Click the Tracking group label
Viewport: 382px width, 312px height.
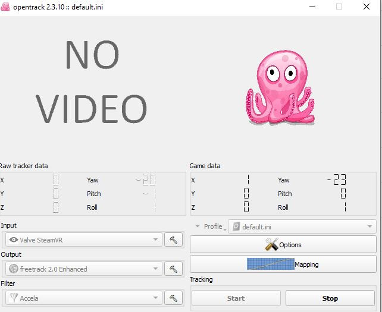pos(201,279)
